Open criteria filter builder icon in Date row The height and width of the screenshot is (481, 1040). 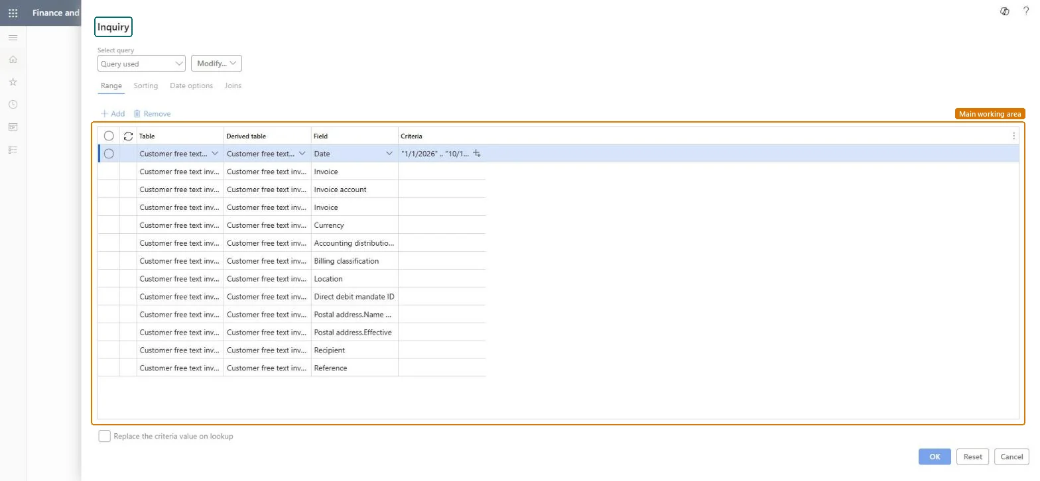point(477,154)
